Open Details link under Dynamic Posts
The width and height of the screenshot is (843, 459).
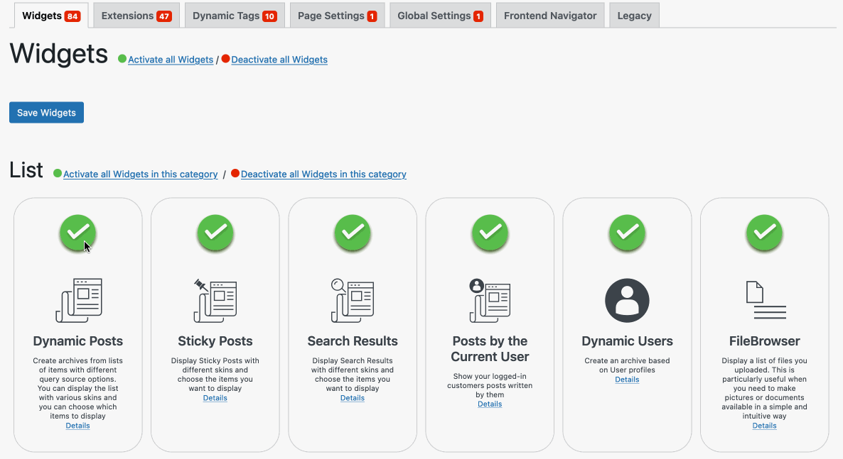(x=78, y=426)
